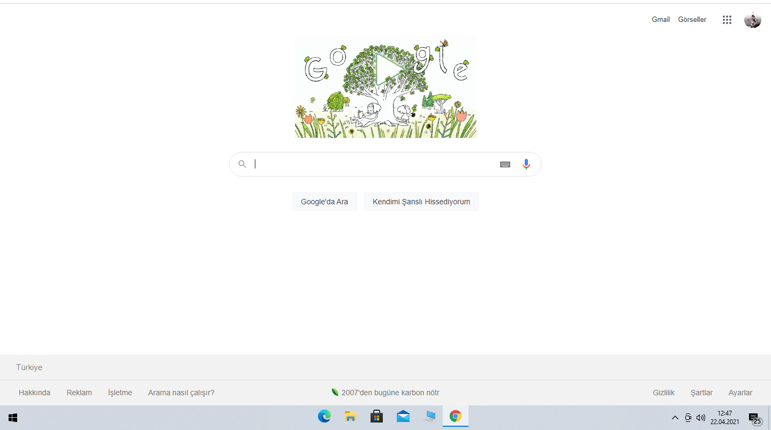
Task: Click the magnifier icon in the search box
Action: pyautogui.click(x=243, y=164)
